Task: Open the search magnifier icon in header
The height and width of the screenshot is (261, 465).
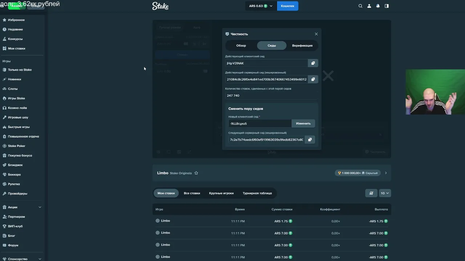Action: [x=360, y=6]
